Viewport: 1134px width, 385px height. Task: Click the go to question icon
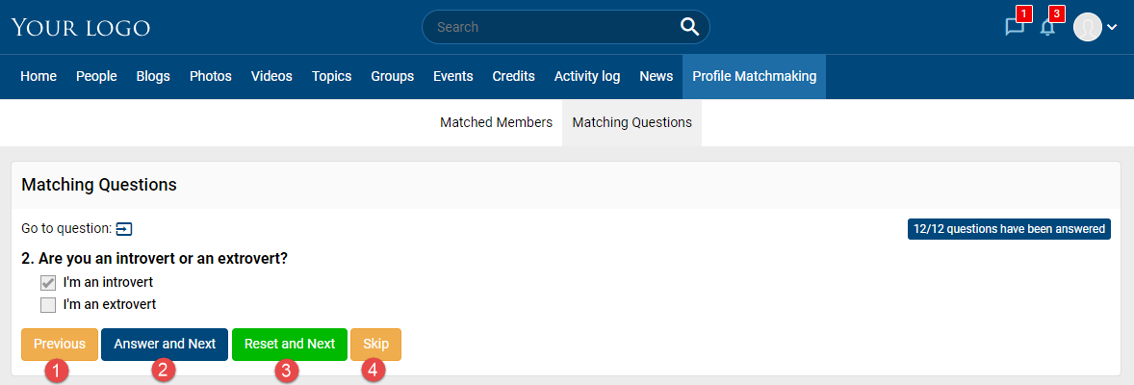[x=124, y=229]
